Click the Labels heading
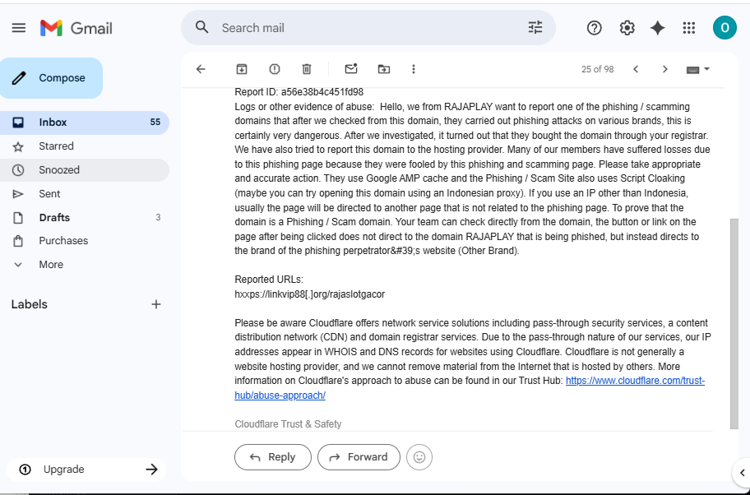Viewport: 750px width, 495px height. (x=29, y=304)
